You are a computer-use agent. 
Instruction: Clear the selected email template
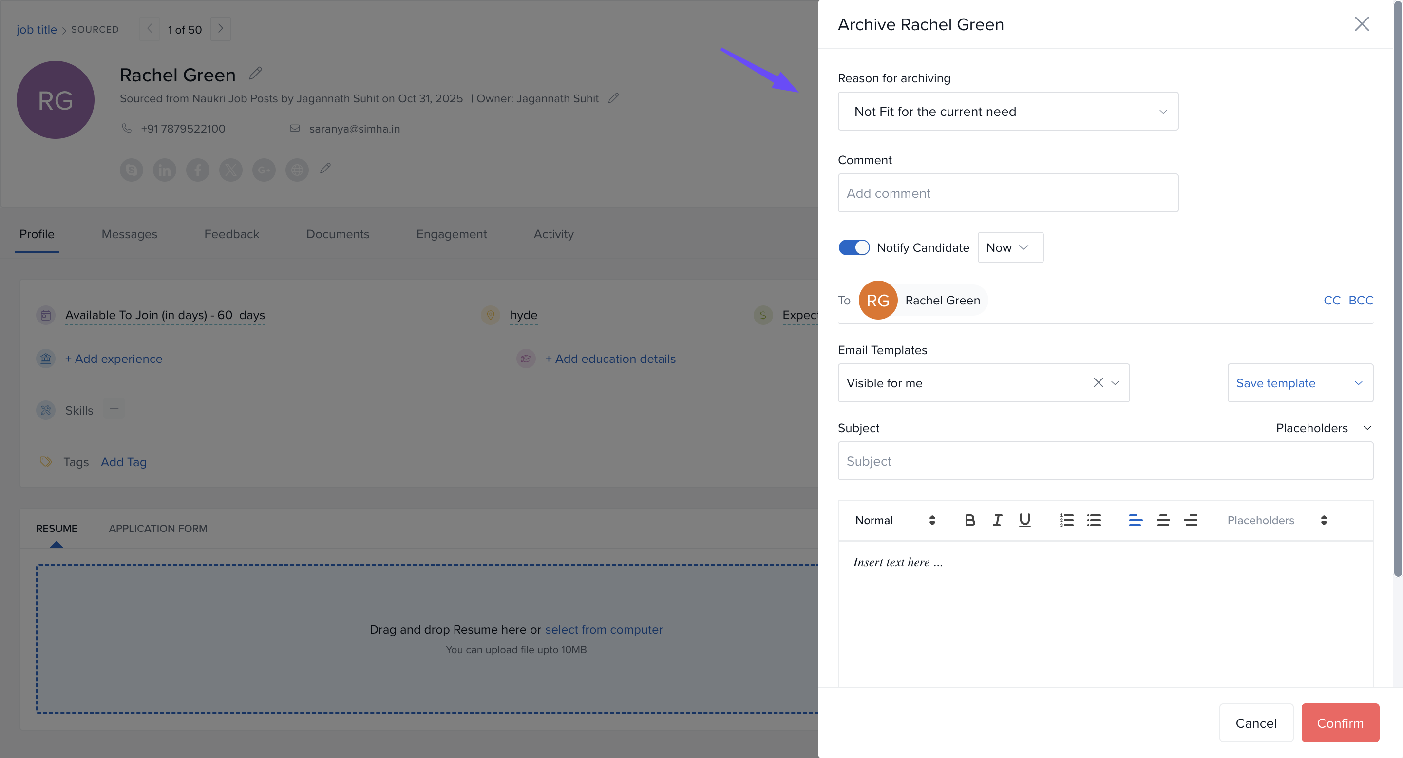1098,382
